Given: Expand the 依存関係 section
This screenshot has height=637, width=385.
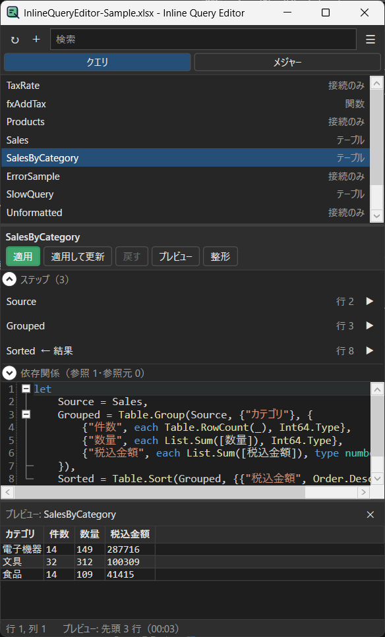Looking at the screenshot, I should [9, 373].
